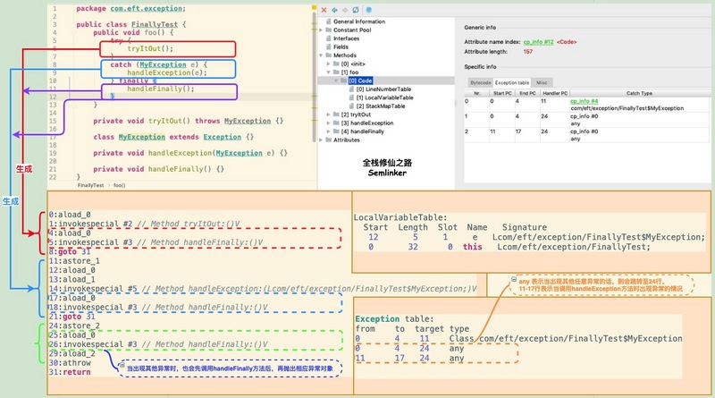Expand the Attributes node
Image resolution: width=715 pixels, height=398 pixels.
pos(321,140)
